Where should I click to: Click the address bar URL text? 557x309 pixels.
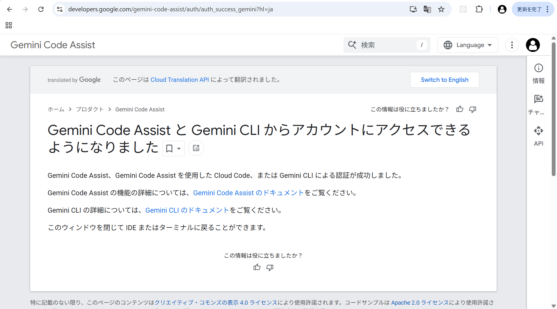coord(171,9)
